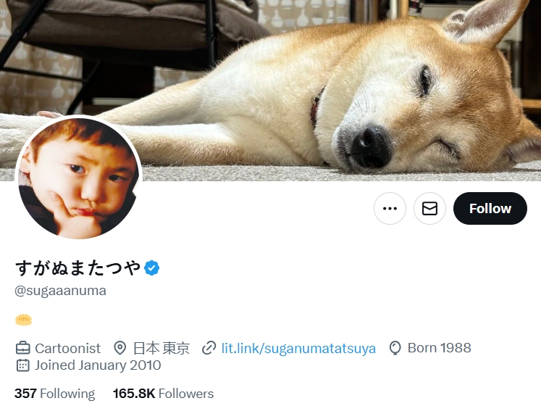Select the @sugaaanuma handle text

60,291
